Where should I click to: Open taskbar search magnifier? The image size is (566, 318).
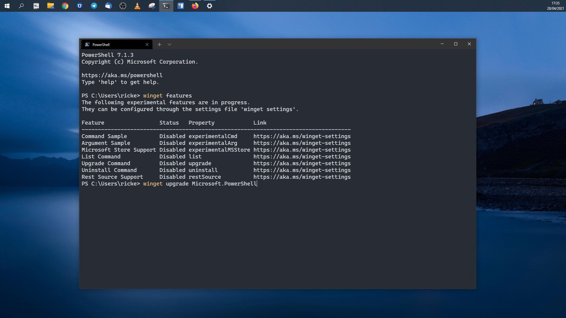coord(21,6)
